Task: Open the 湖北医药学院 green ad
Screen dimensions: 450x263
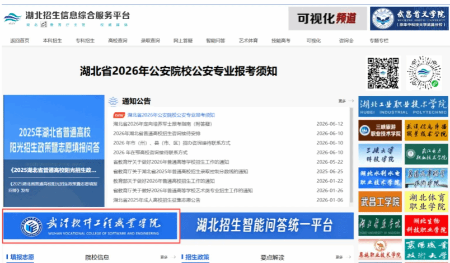Action: 380,226
